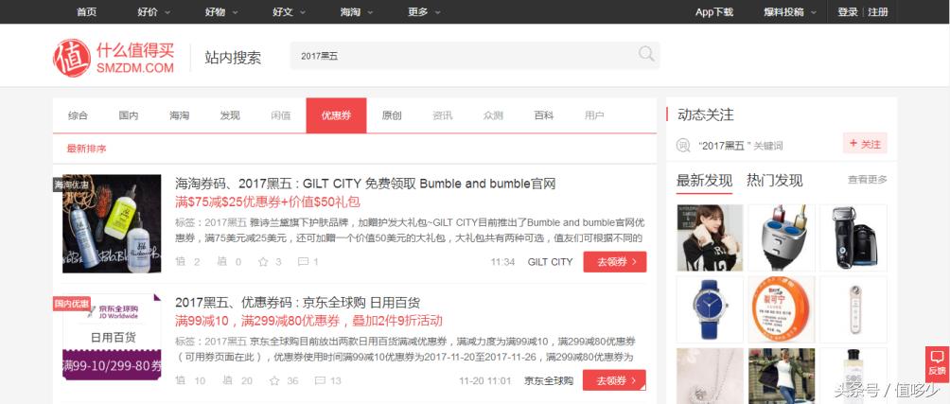Screen dimensions: 950x404
Task: Click the worth-it vote icon on 京东全球购 post
Action: (x=180, y=380)
